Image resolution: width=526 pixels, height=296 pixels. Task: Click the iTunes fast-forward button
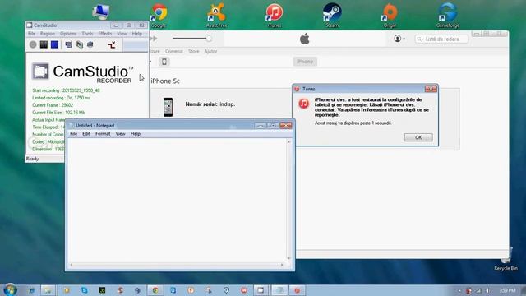point(154,39)
